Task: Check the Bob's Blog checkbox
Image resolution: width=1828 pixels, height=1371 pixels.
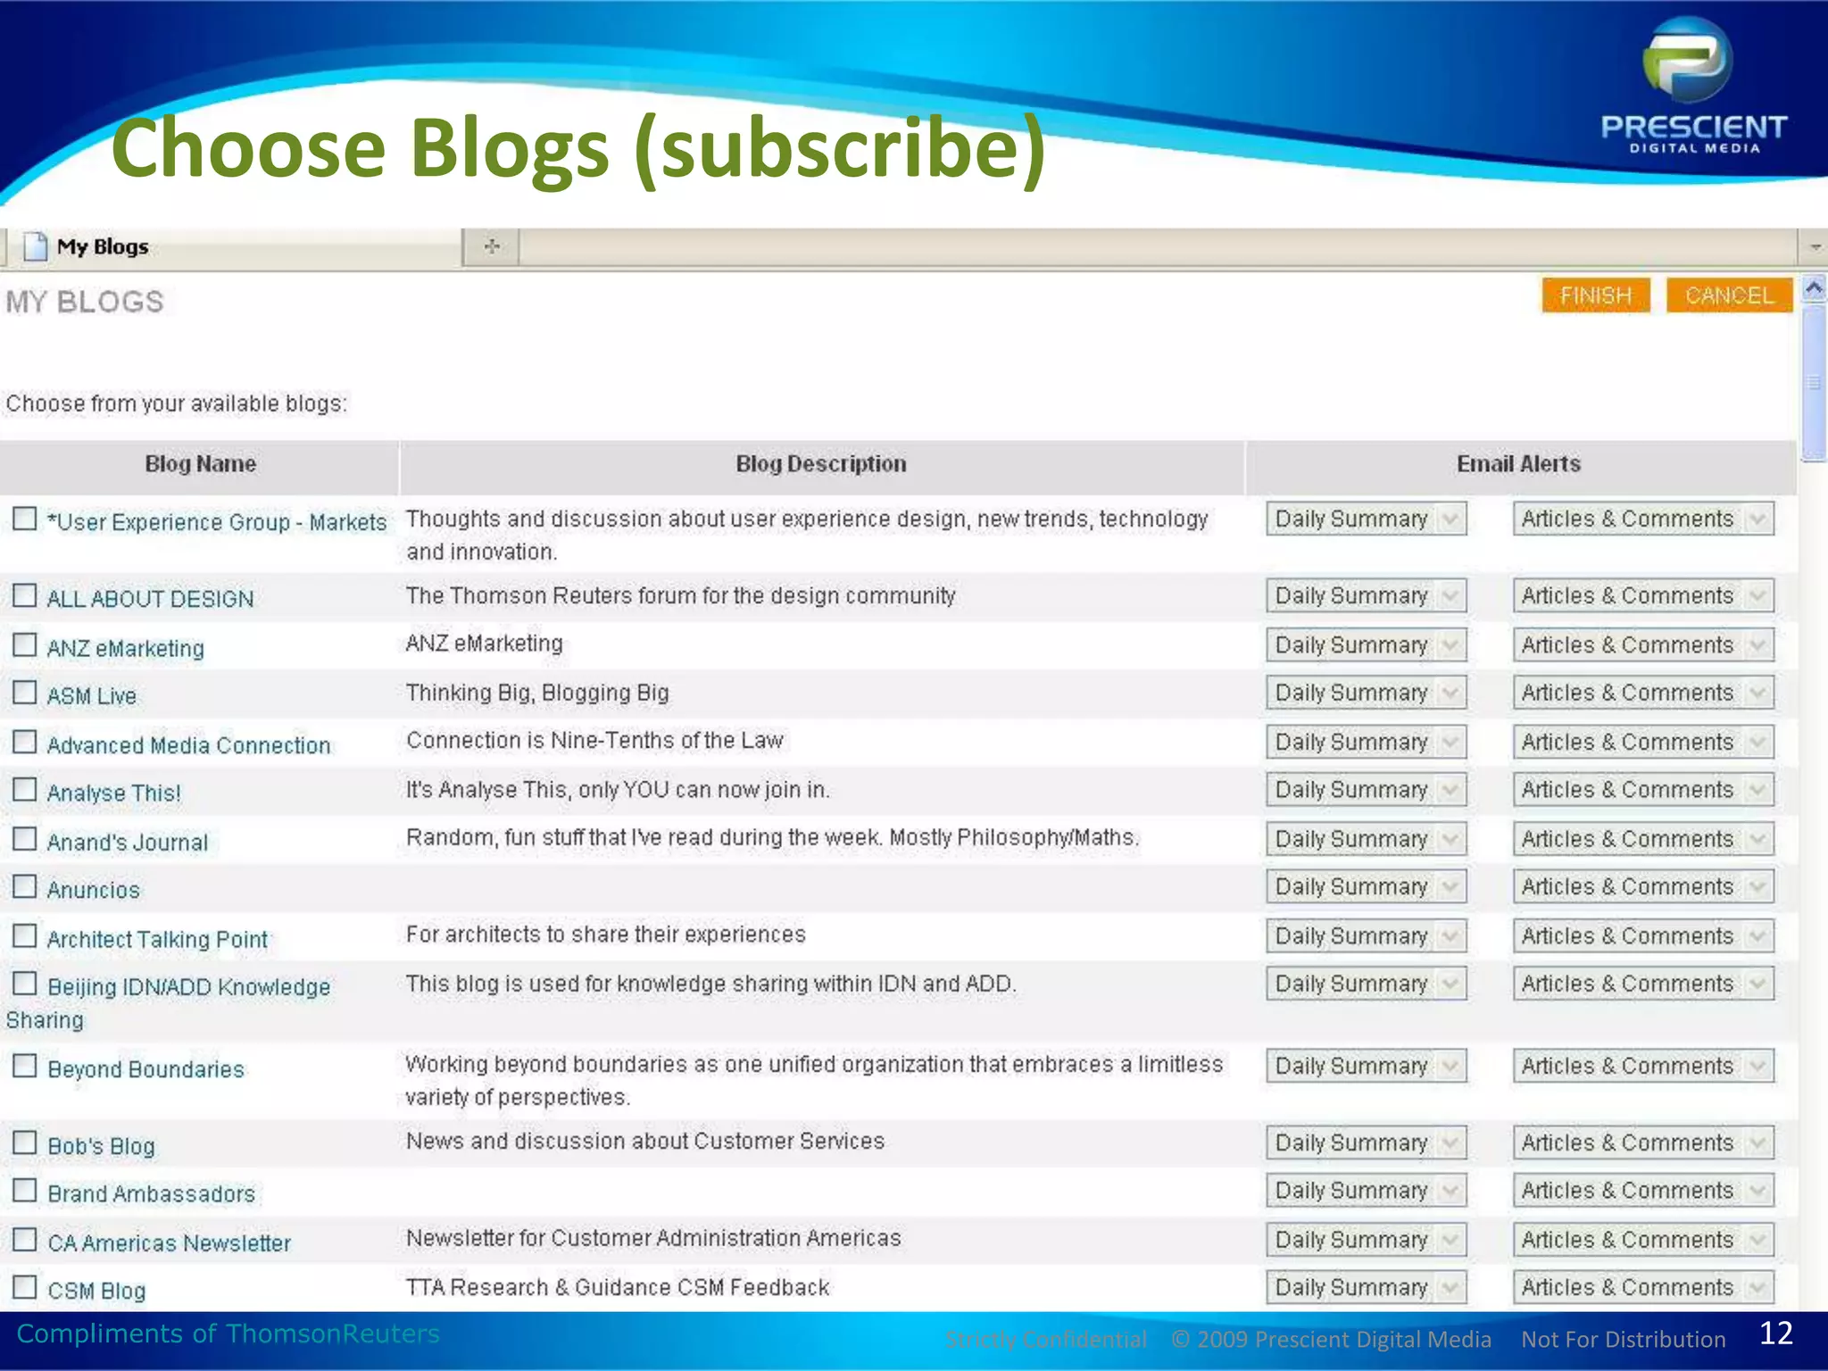Action: 25,1142
